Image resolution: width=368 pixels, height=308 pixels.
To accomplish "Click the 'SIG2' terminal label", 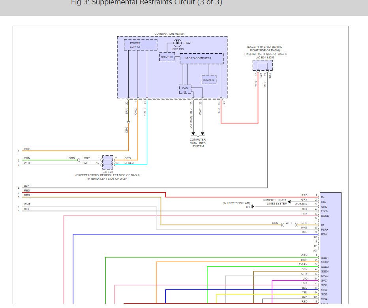I will point(324,290).
